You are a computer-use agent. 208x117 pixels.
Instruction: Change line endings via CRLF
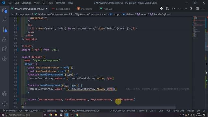coord(161,110)
